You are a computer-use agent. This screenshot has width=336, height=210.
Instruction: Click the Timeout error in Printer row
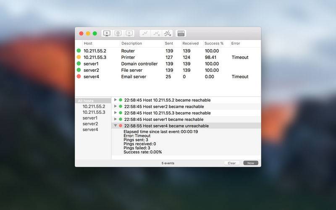240,57
